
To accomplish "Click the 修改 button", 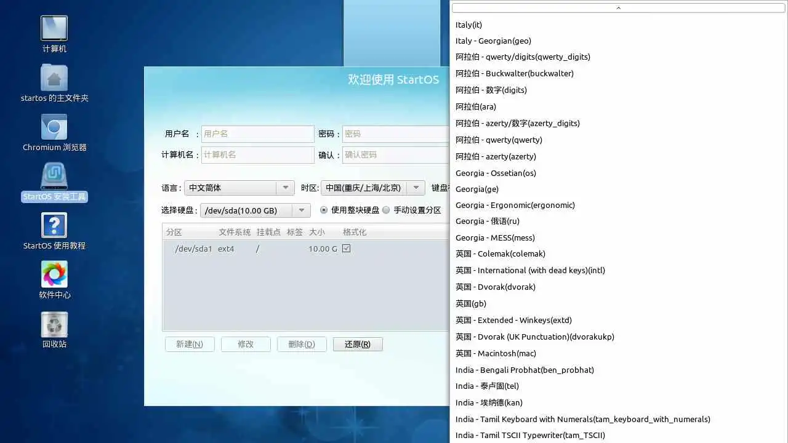I will coord(246,344).
